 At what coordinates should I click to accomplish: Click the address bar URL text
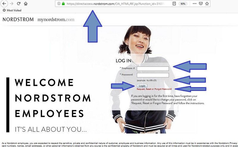[x=115, y=4]
